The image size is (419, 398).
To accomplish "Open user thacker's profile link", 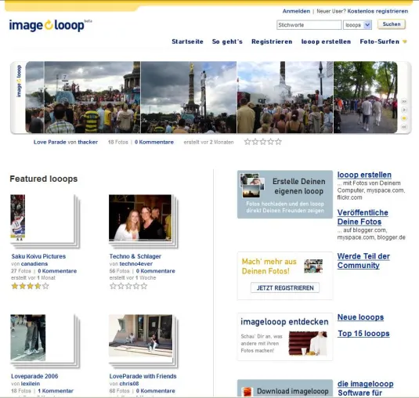I will point(88,143).
